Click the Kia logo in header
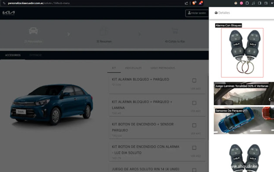Viewport: 274px width, 172px height. [x=8, y=13]
